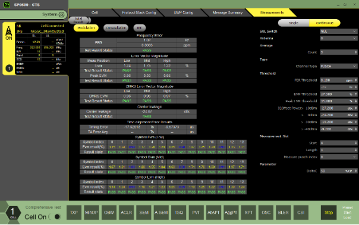Open the OBW measurement tile
Screen dimensions: 359x225
pyautogui.click(x=109, y=212)
